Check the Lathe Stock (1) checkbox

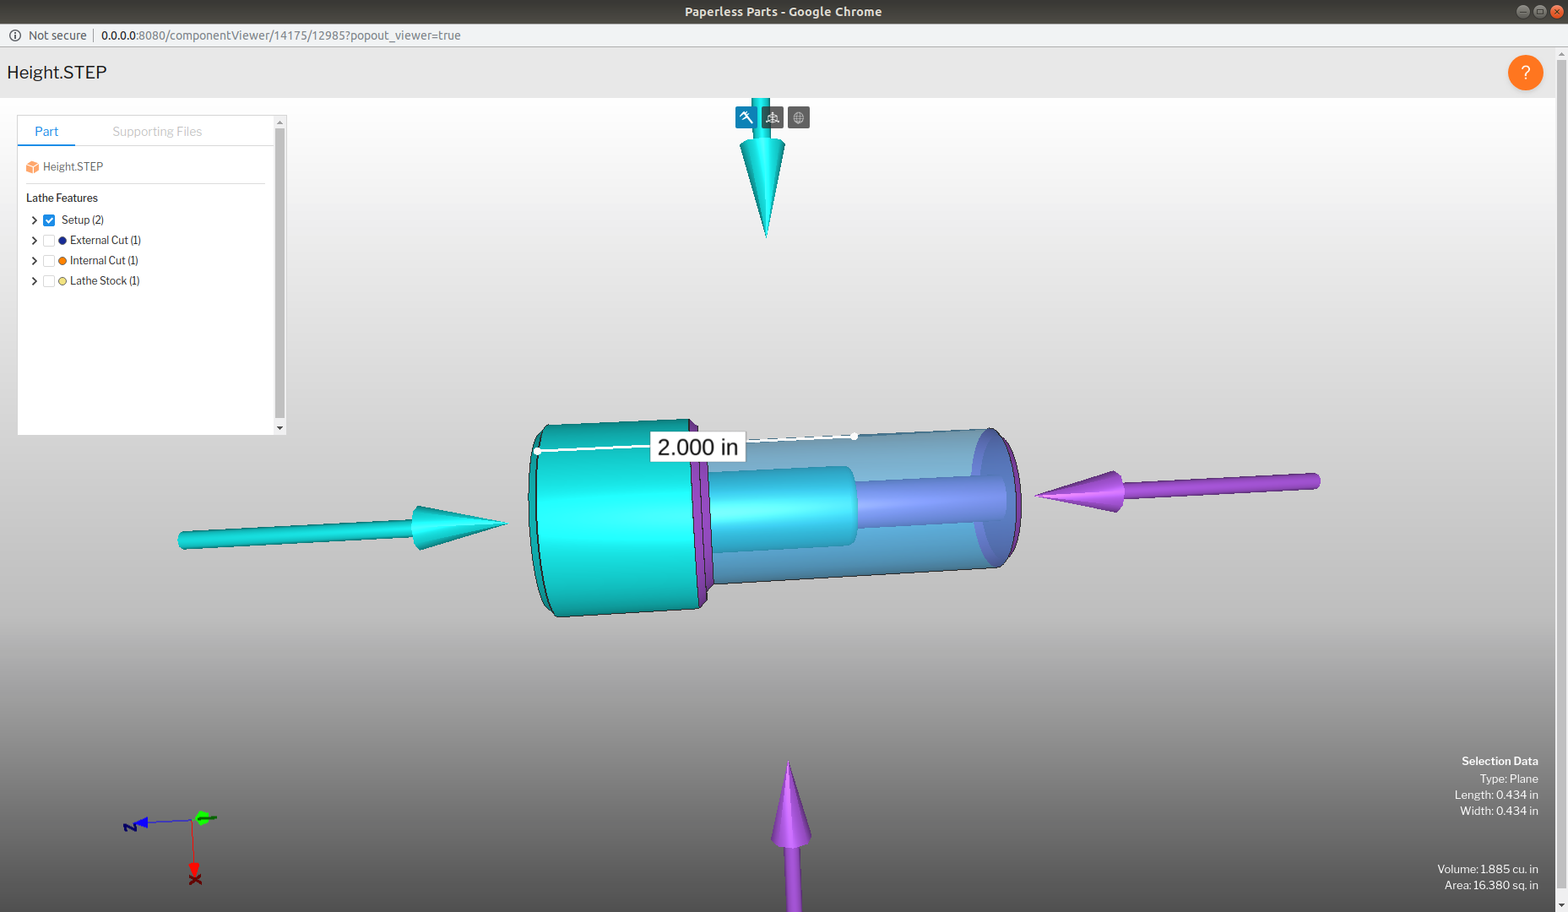49,280
